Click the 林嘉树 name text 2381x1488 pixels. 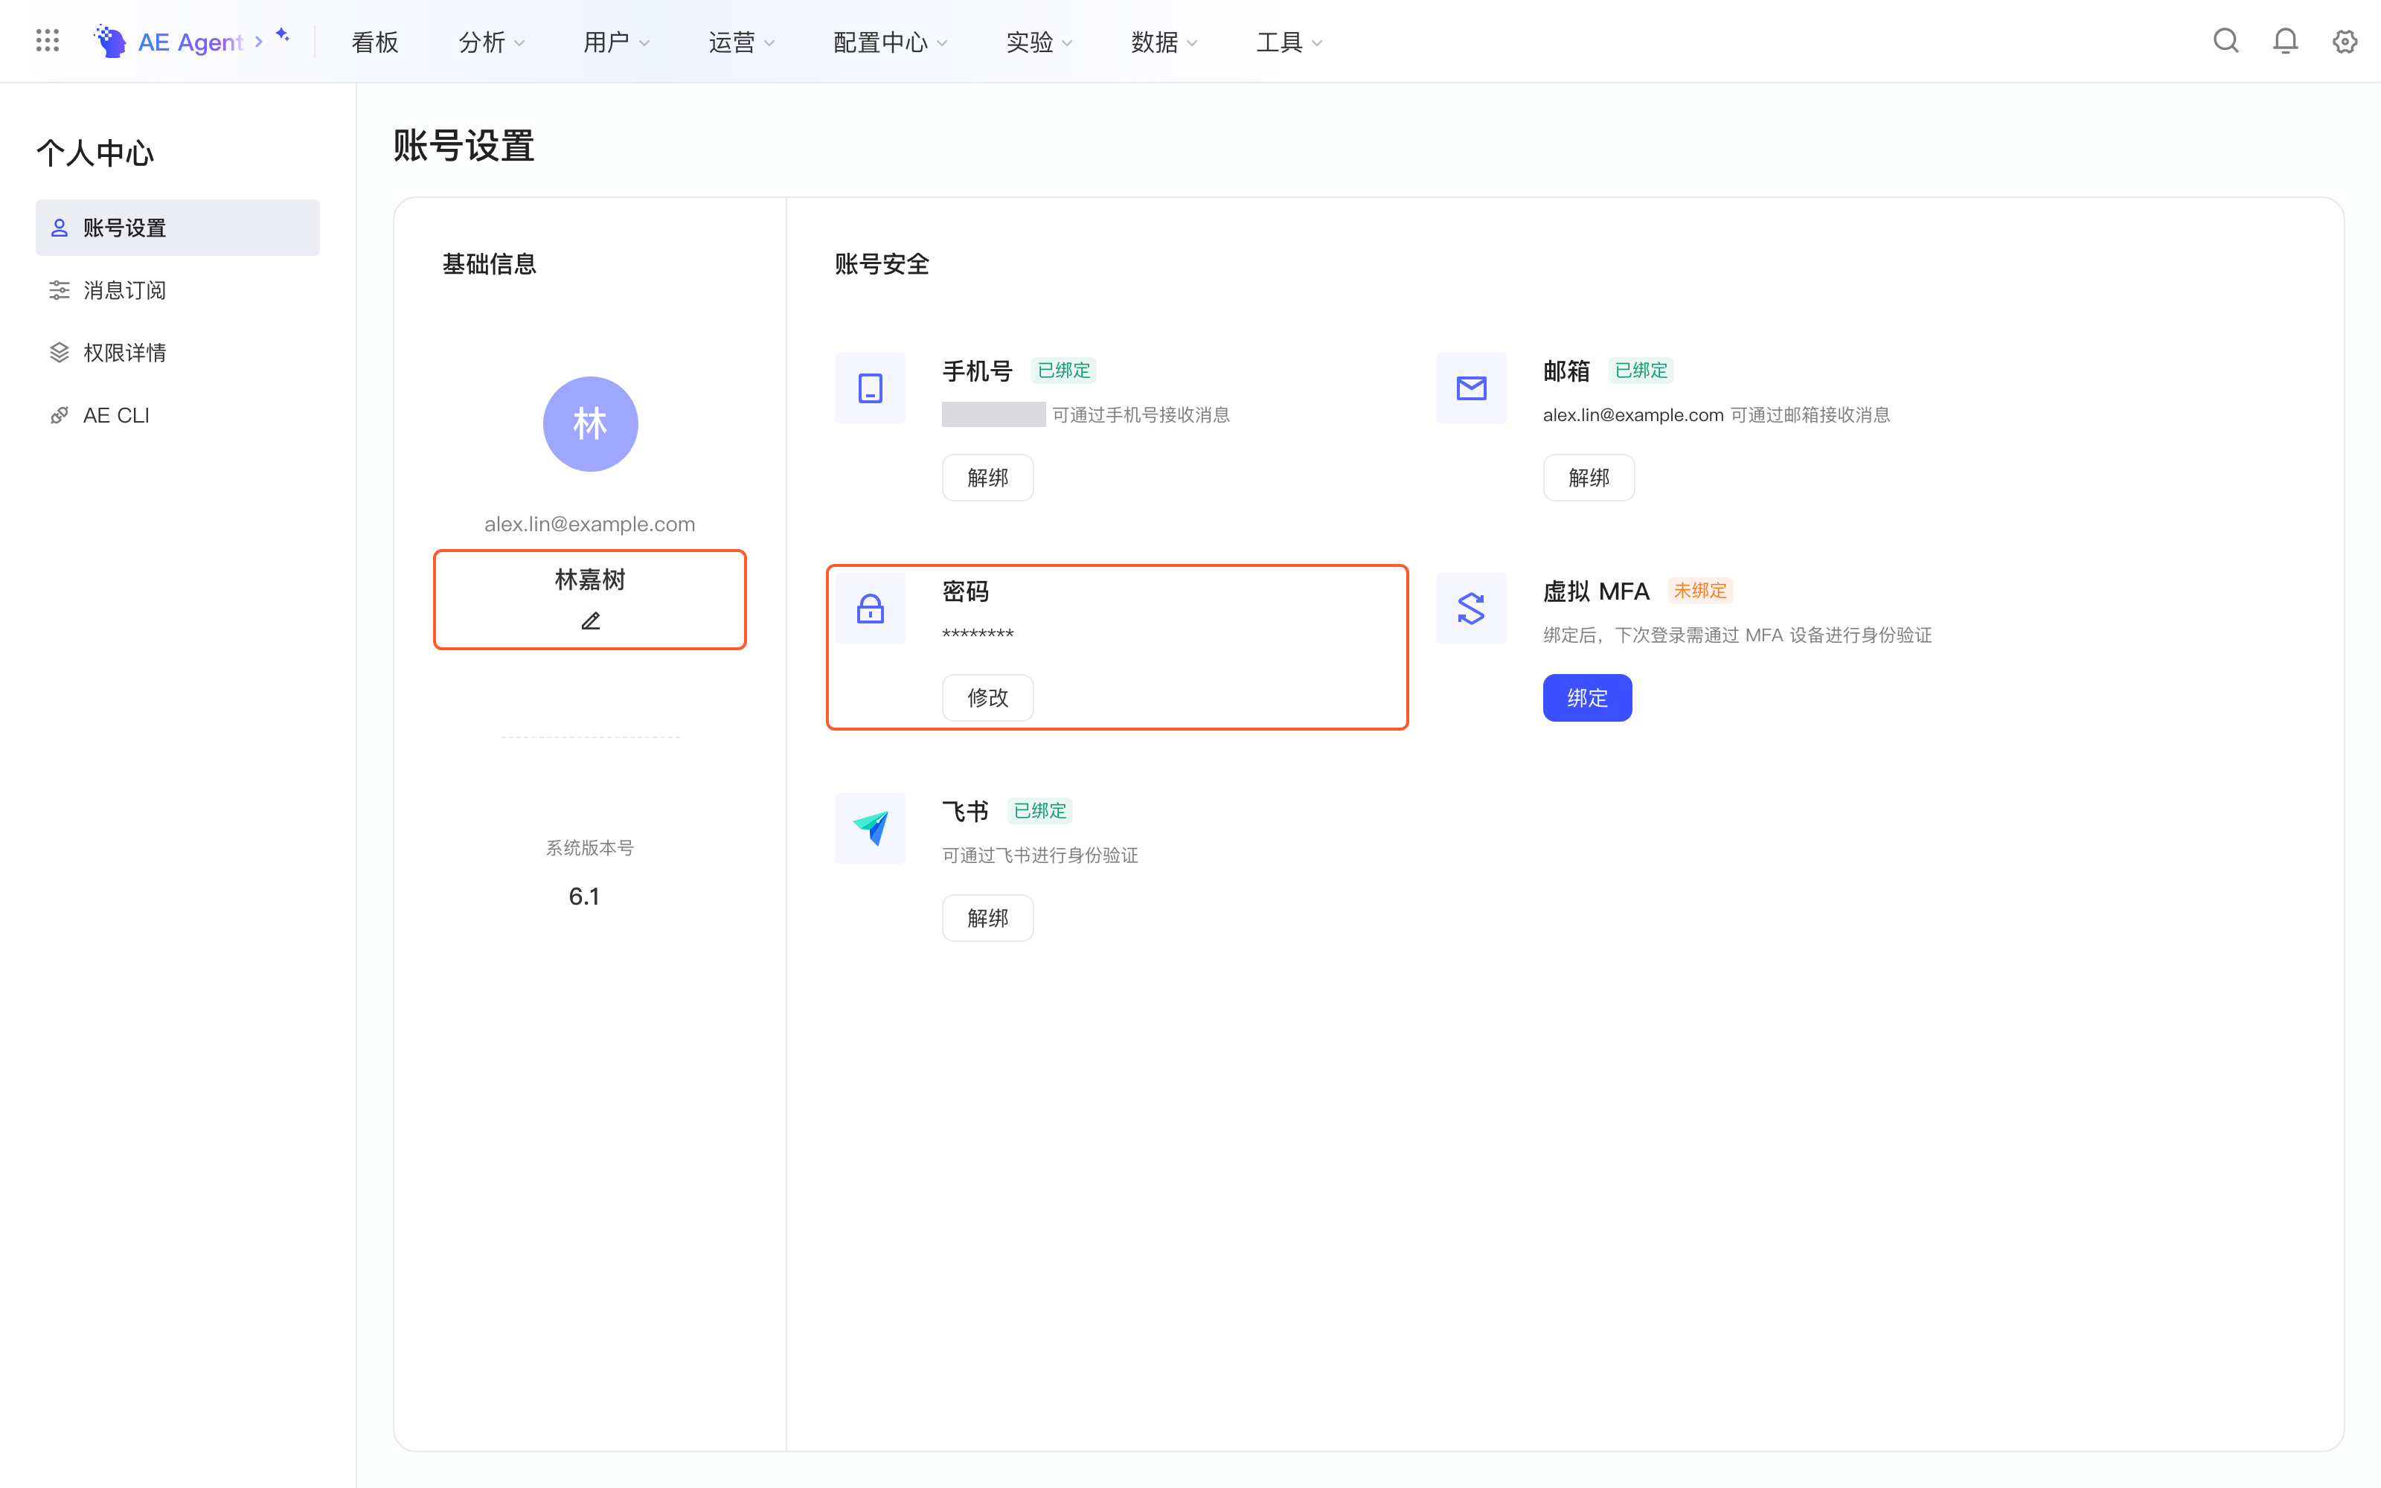click(x=590, y=580)
